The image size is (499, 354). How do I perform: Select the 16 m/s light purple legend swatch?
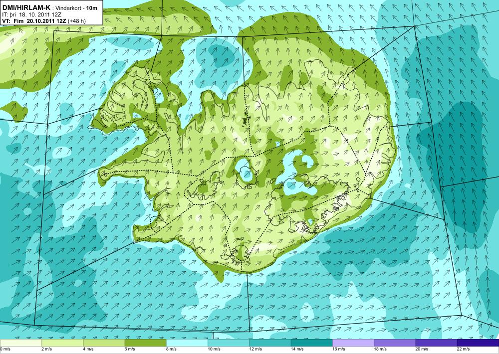[x=353, y=343]
